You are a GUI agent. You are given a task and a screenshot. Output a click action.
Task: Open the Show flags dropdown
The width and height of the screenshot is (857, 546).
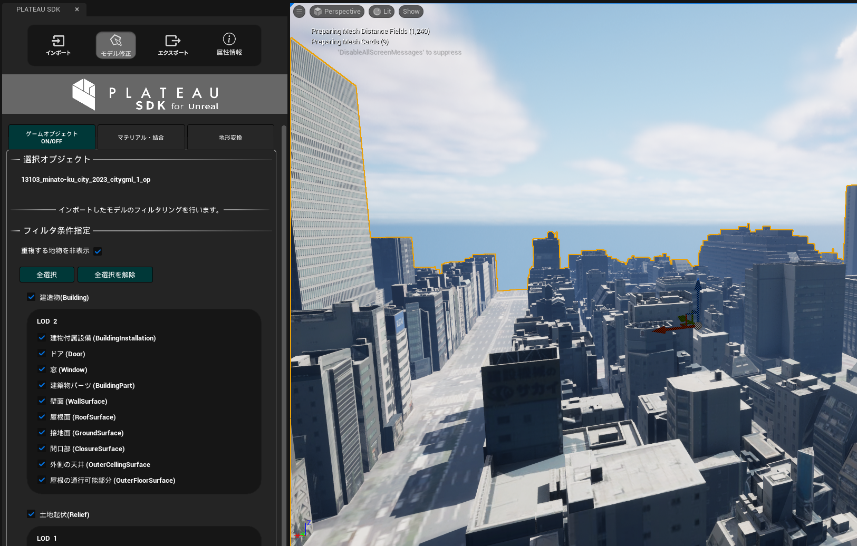click(x=411, y=11)
